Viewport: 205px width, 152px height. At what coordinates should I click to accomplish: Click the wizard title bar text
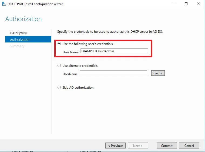tap(35, 4)
